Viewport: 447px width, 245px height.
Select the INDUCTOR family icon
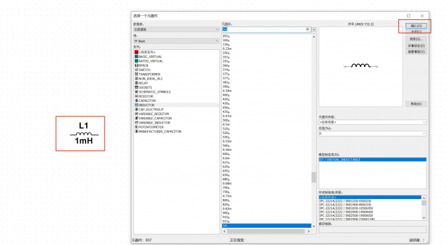coord(136,105)
